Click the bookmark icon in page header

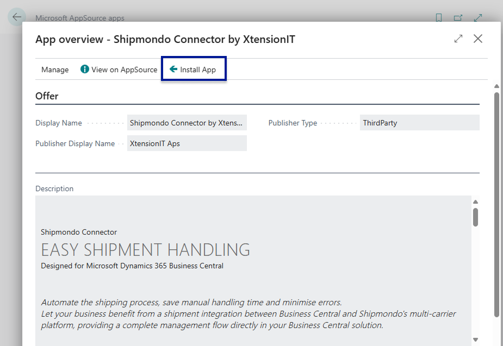pos(439,18)
